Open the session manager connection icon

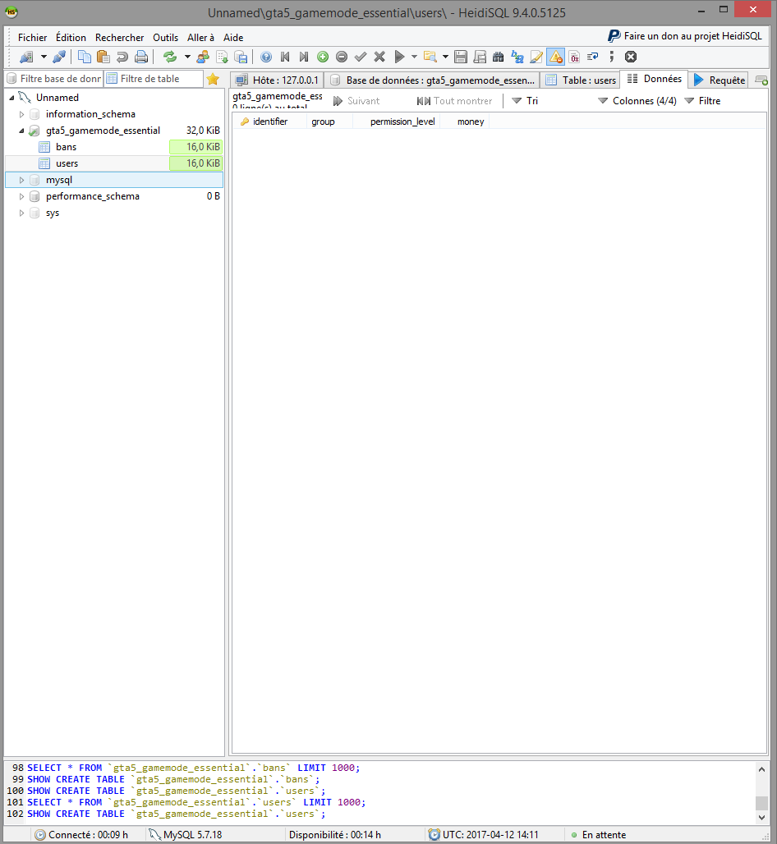tap(26, 57)
